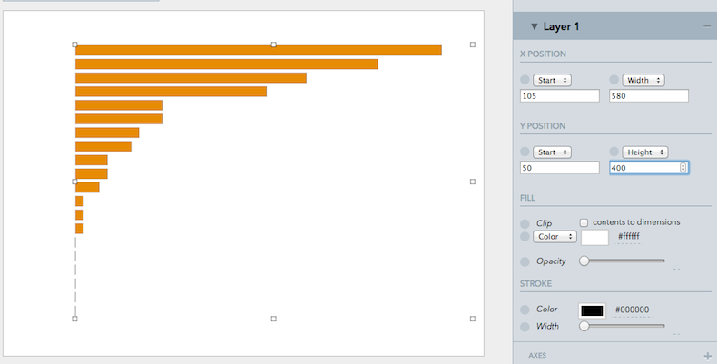Open the X Position Start dropdown
The height and width of the screenshot is (364, 717).
click(552, 80)
